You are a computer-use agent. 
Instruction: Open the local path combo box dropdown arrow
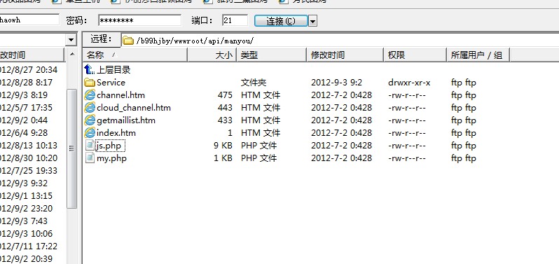(71, 40)
